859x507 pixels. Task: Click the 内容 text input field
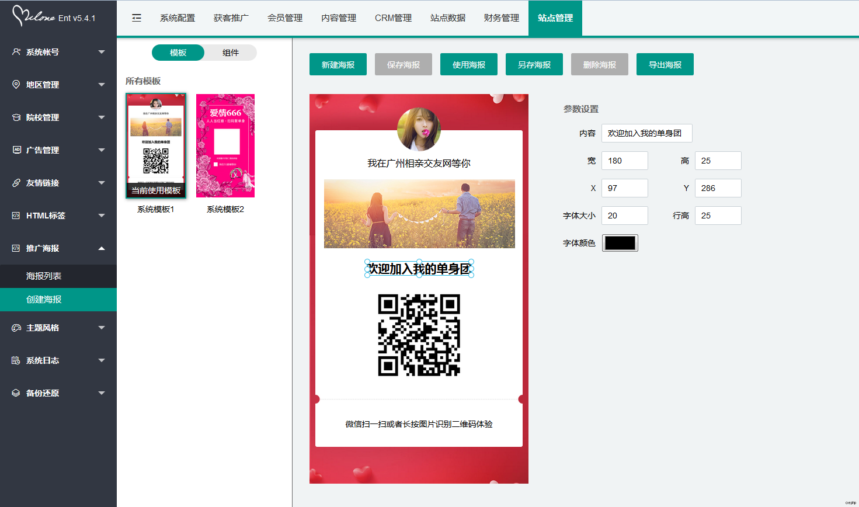[x=647, y=133]
